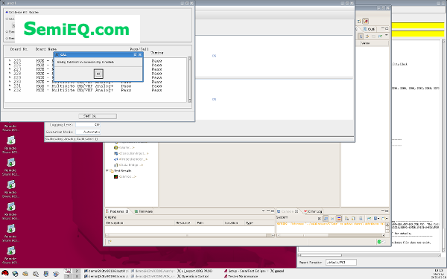Switch to the Error Log tab

tap(313, 211)
